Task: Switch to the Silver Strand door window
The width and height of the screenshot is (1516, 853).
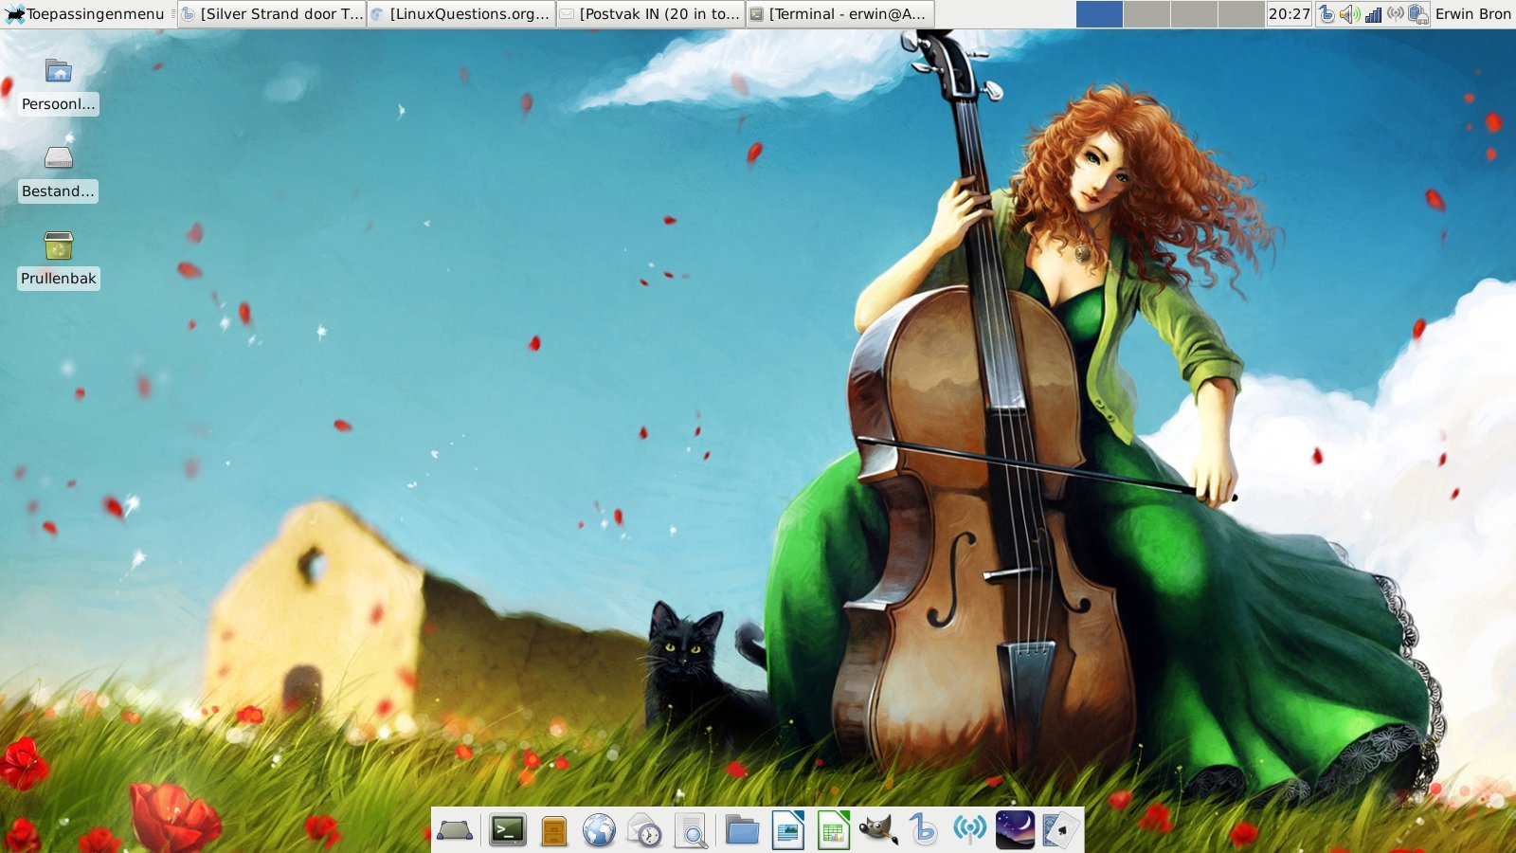Action: pos(272,14)
